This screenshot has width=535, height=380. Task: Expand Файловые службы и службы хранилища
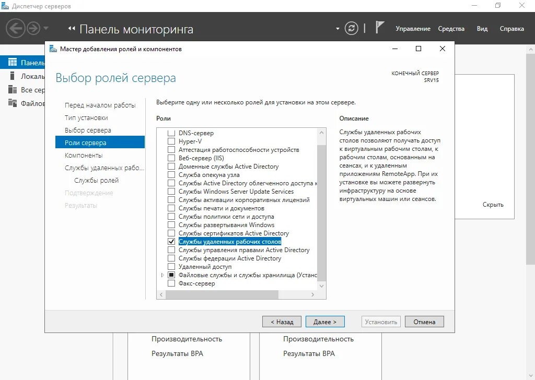pos(162,275)
